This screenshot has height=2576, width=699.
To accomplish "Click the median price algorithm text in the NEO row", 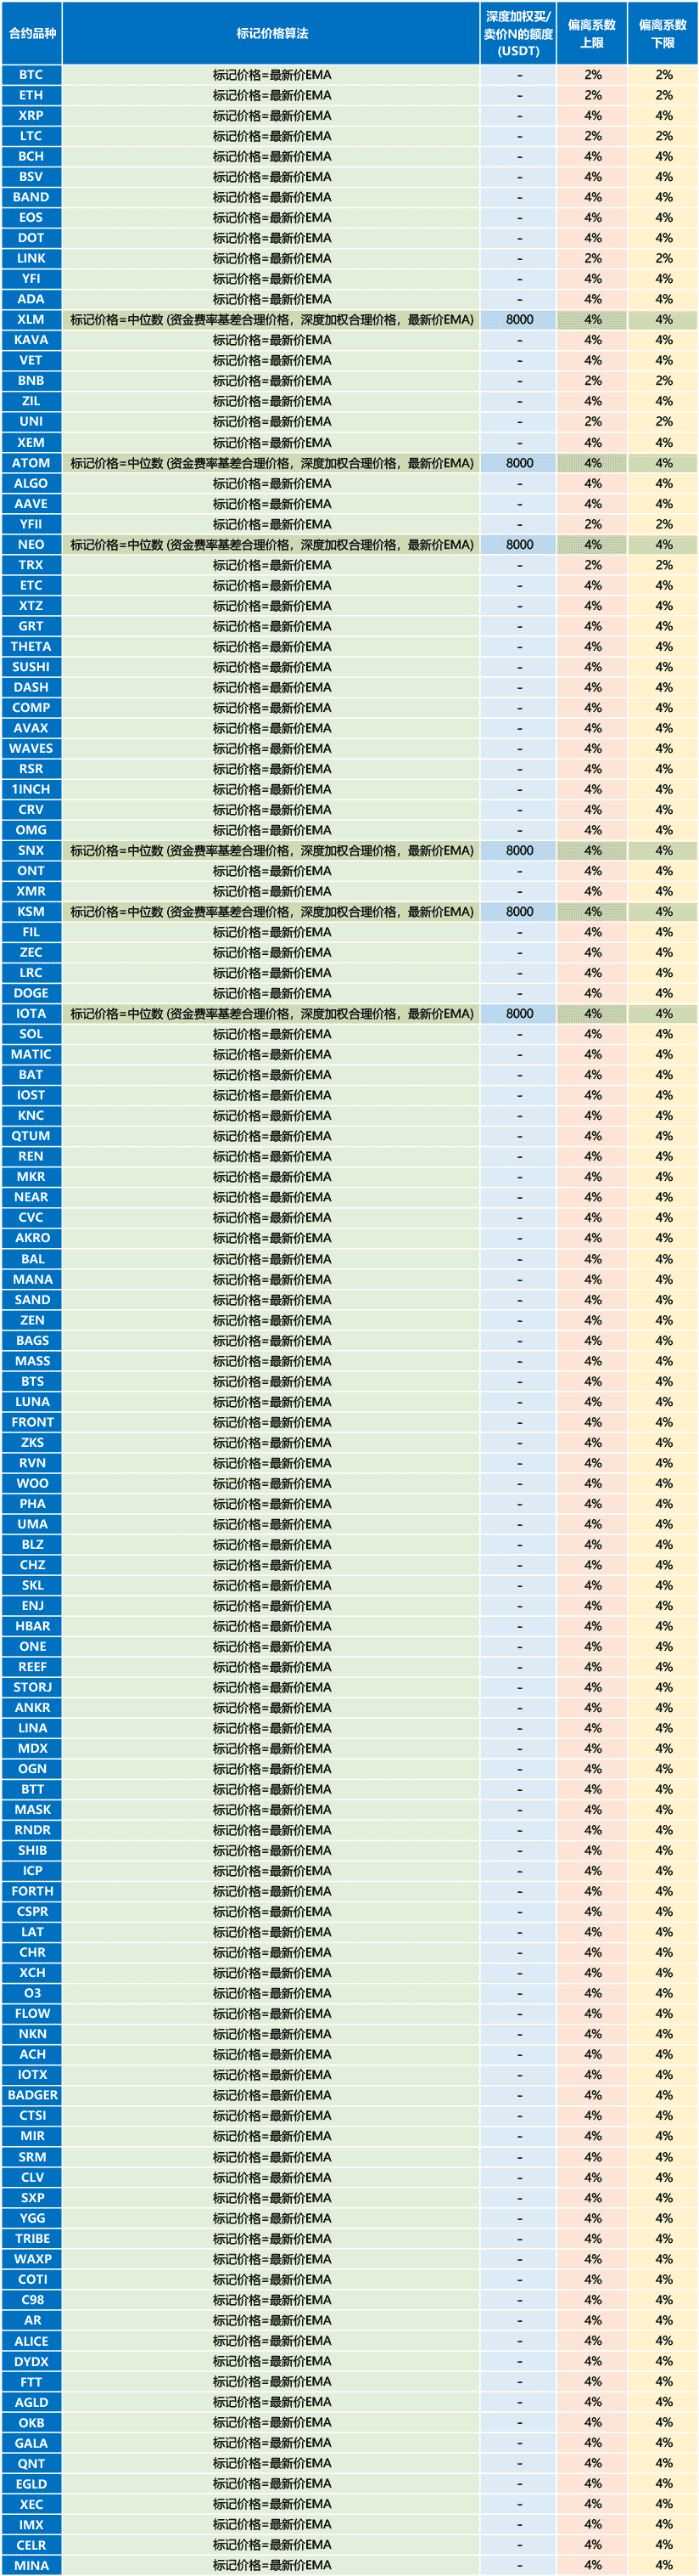I will [x=271, y=545].
